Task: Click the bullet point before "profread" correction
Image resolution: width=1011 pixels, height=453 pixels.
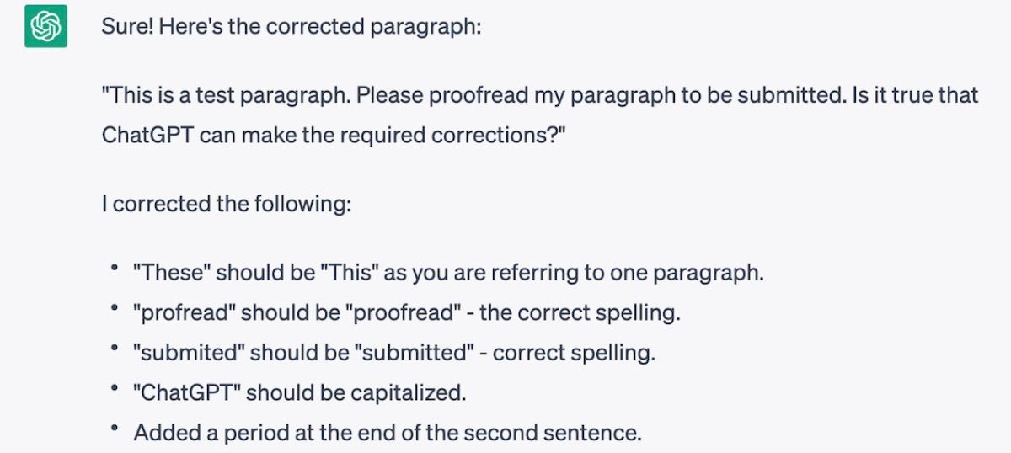Action: tap(113, 310)
